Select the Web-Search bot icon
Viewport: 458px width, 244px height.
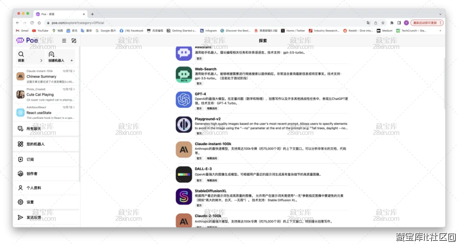pyautogui.click(x=184, y=74)
